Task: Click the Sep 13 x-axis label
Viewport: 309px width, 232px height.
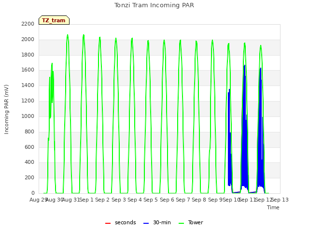Action: pyautogui.click(x=280, y=200)
